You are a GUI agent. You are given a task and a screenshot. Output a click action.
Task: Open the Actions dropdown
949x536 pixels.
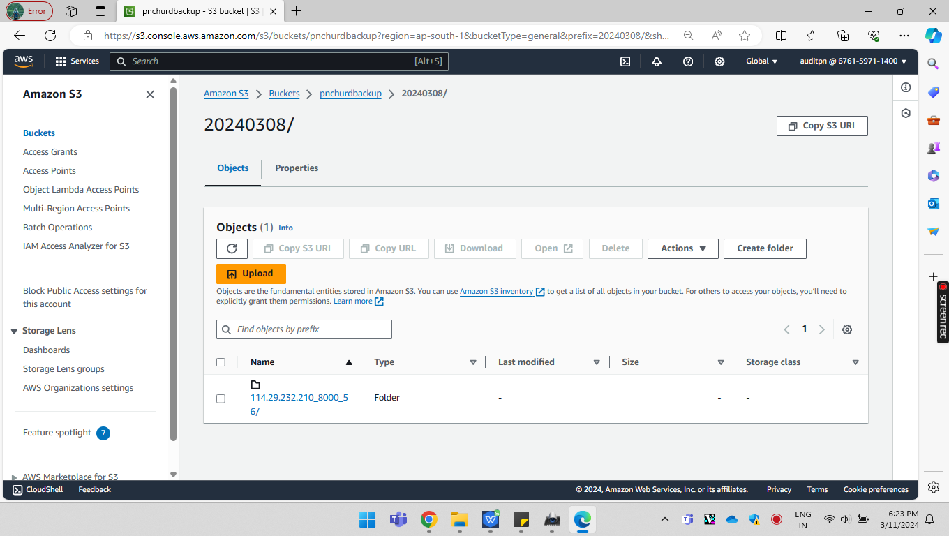click(683, 248)
